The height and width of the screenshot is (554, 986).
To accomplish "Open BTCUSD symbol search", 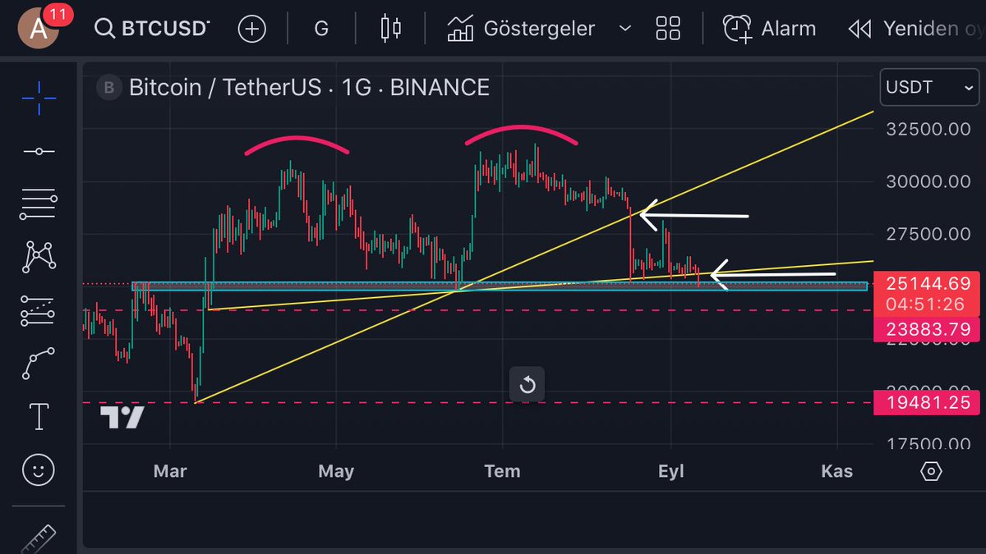I will 152,29.
